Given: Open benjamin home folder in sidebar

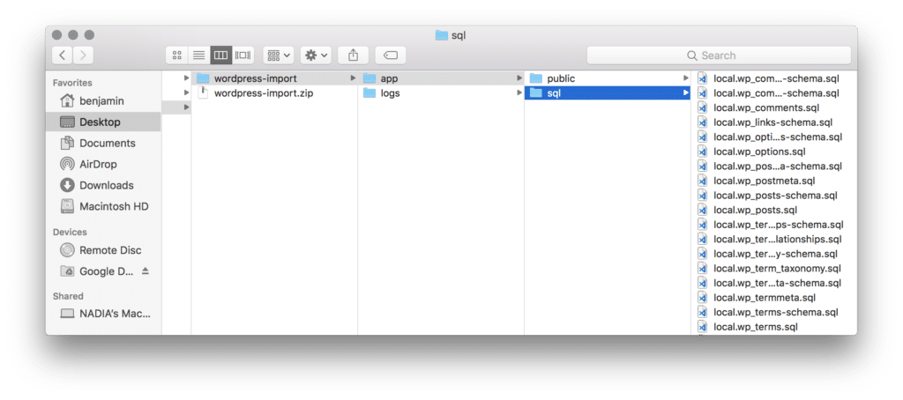Looking at the screenshot, I should click(104, 100).
